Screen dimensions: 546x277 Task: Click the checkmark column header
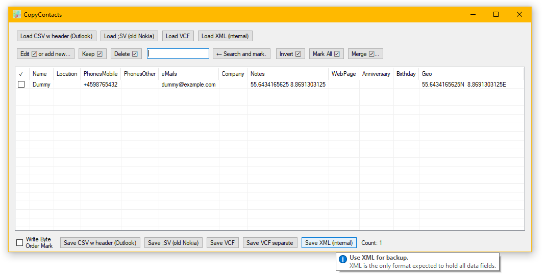click(x=22, y=74)
